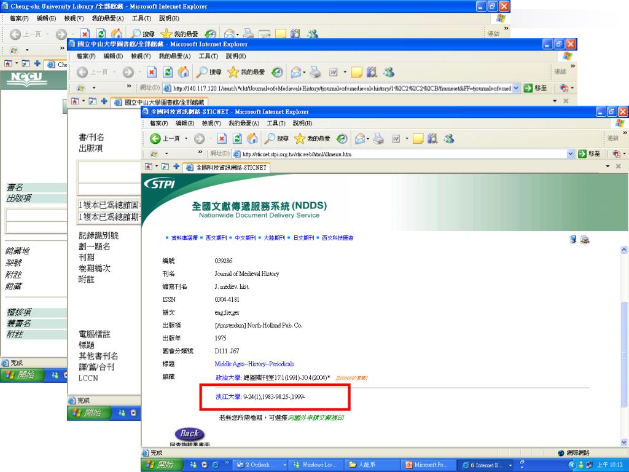Click the Stop icon in Cheng-chi Library window
The image size is (629, 472).
click(85, 34)
